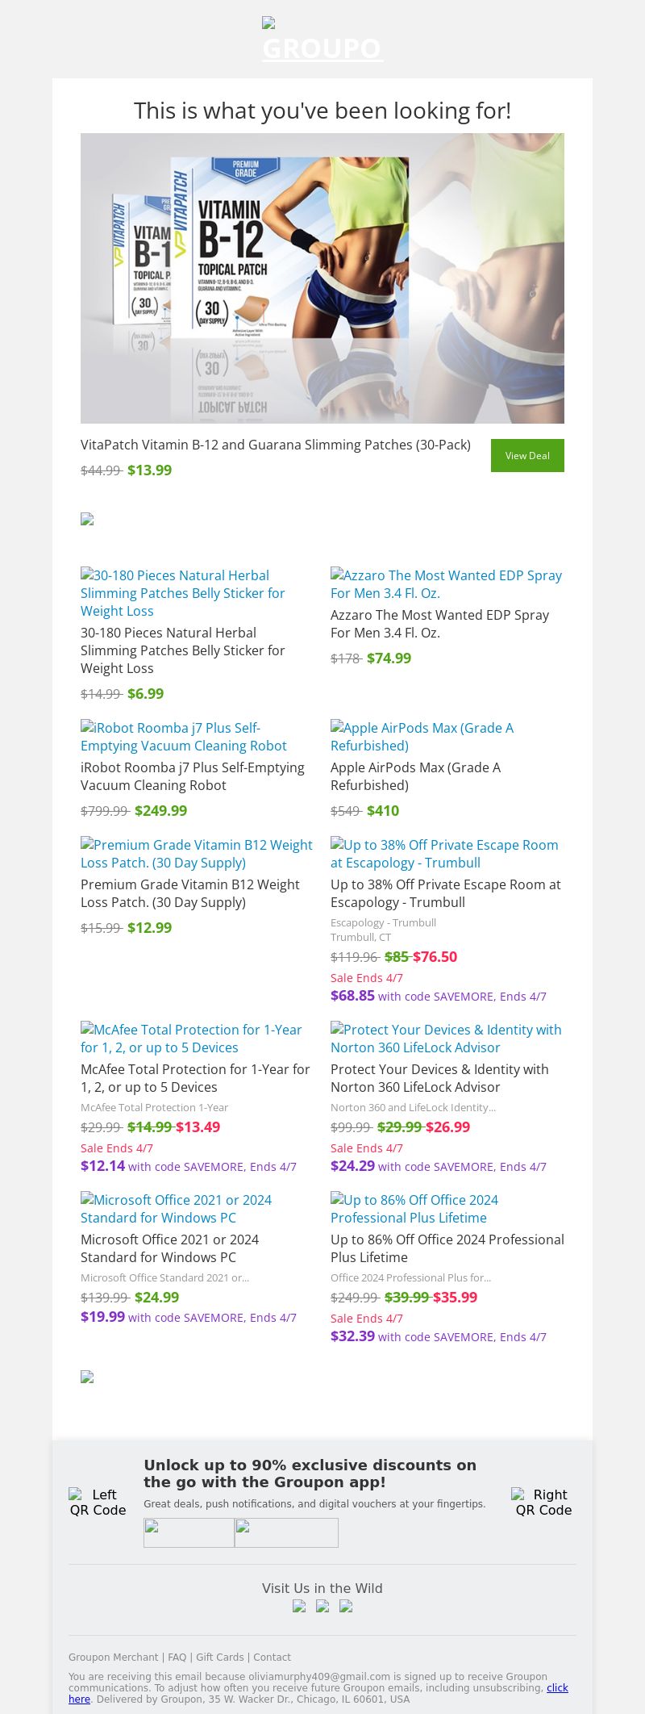Open the Herbal Slimming Patches image link
The width and height of the screenshot is (645, 1714).
coord(183,593)
